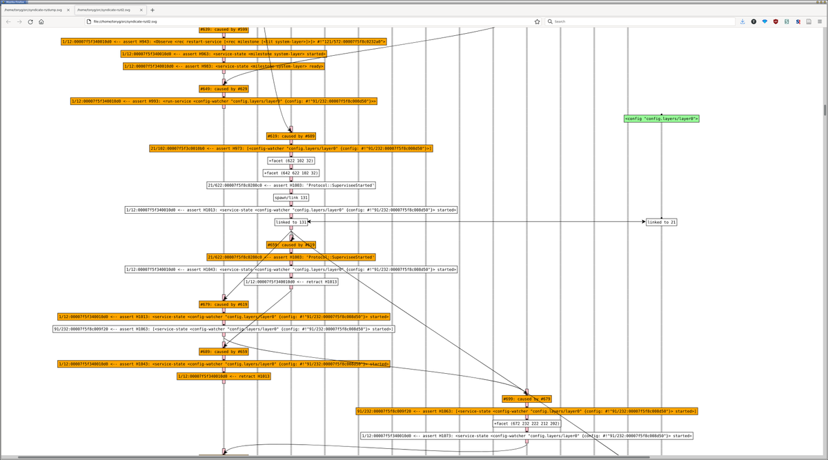The image size is (828, 460).
Task: Click the back navigation arrow
Action: 8,21
